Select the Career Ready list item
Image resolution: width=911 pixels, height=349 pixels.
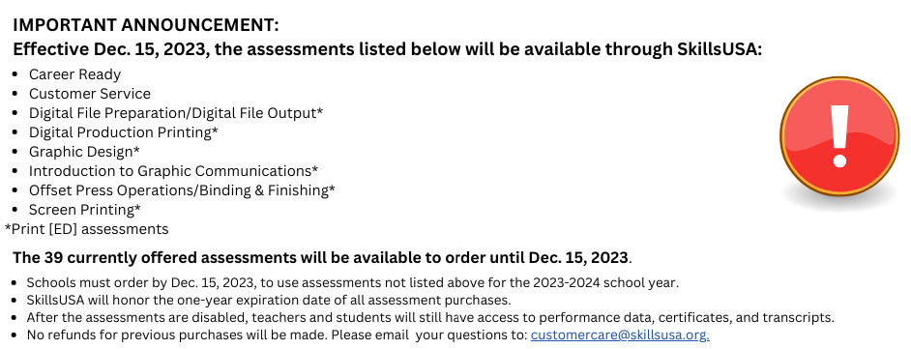74,74
